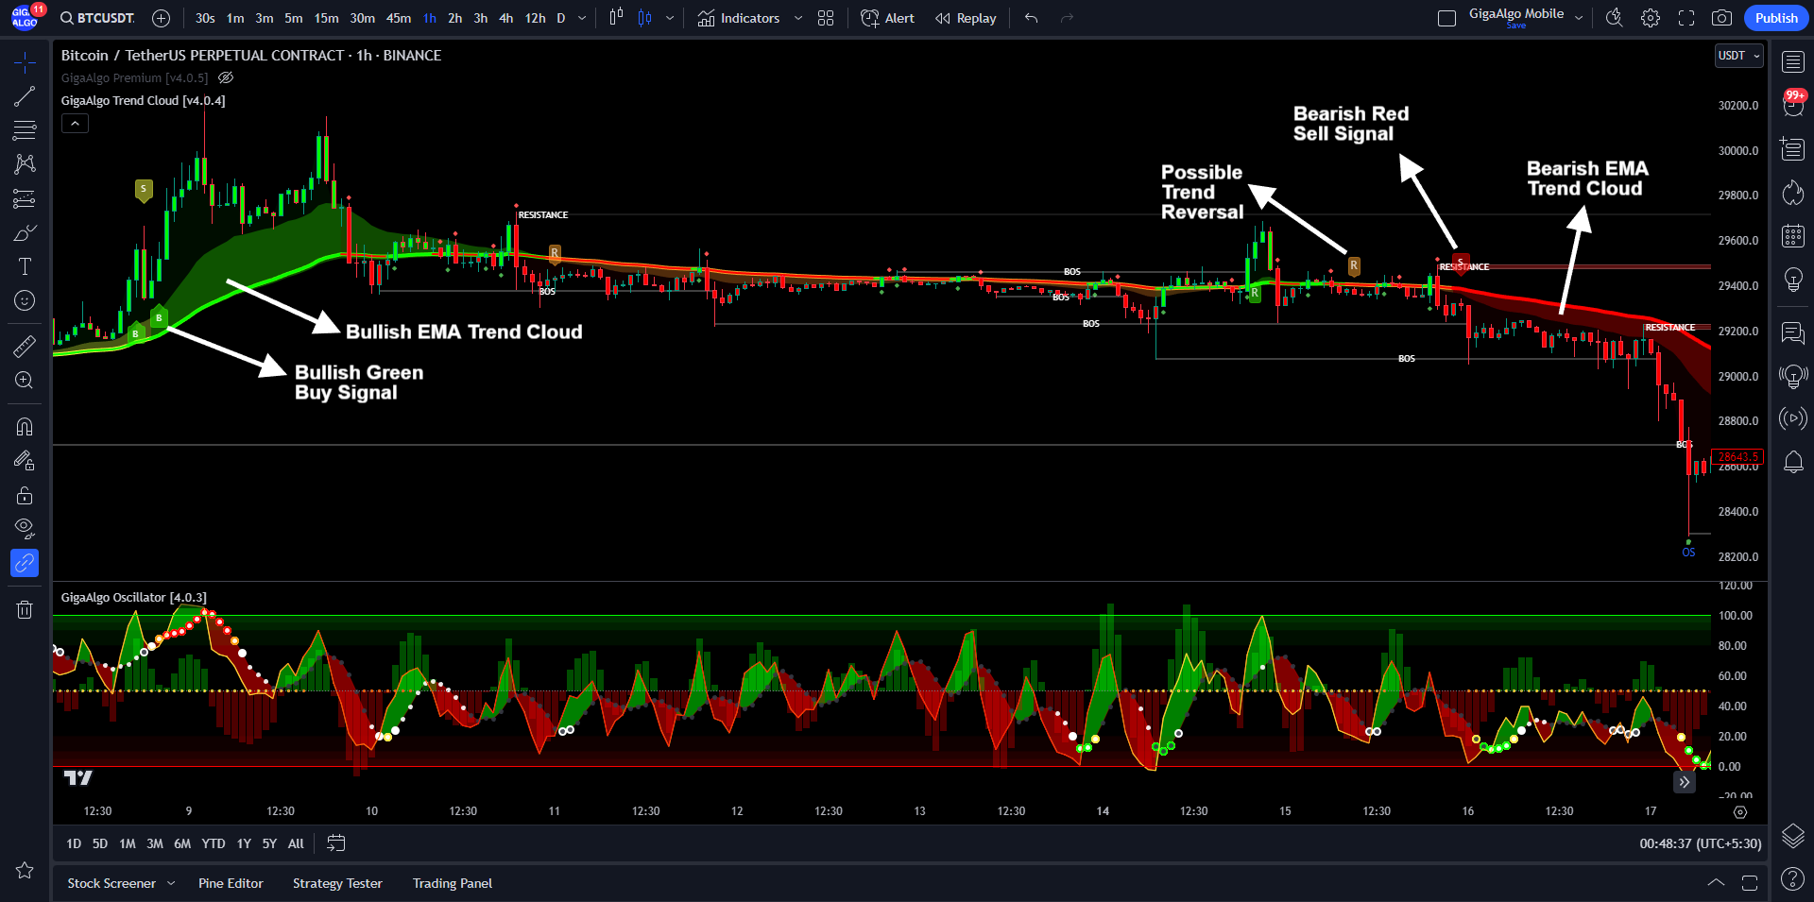The height and width of the screenshot is (902, 1814).
Task: Expand favorite indicators dropdown arrow
Action: coord(798,18)
